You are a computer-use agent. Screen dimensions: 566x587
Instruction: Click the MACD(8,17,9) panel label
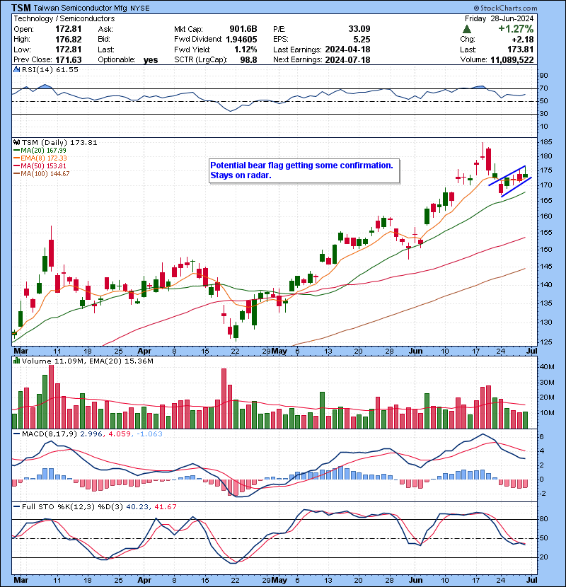click(50, 434)
